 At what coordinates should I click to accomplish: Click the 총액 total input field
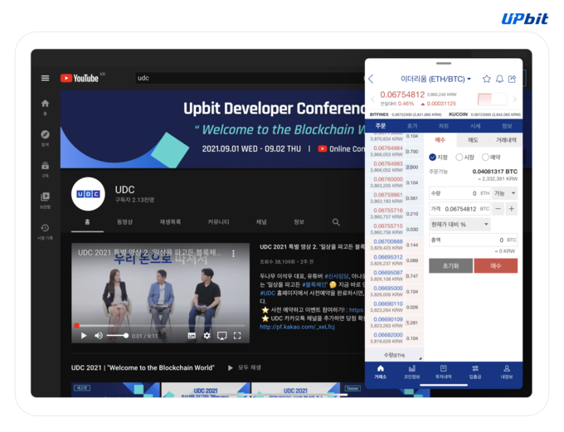point(474,240)
